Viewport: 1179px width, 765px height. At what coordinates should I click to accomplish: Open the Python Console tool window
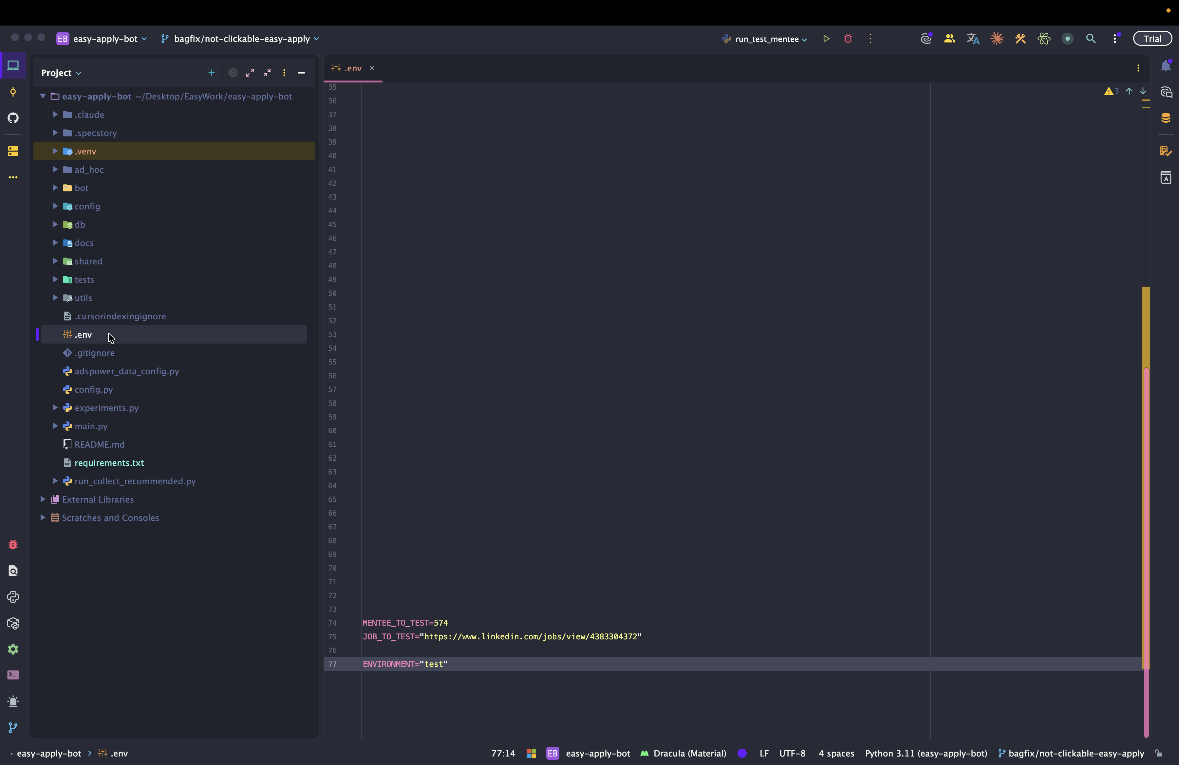[x=13, y=597]
